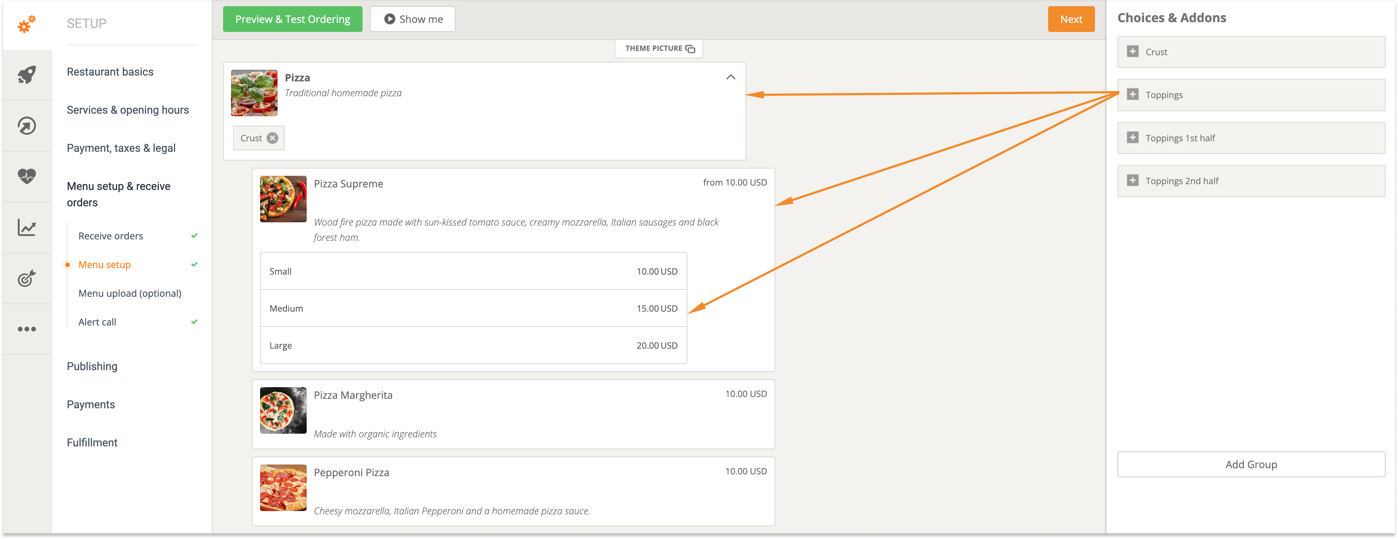This screenshot has width=1398, height=539.
Task: Open Services & opening hours section
Action: click(128, 110)
